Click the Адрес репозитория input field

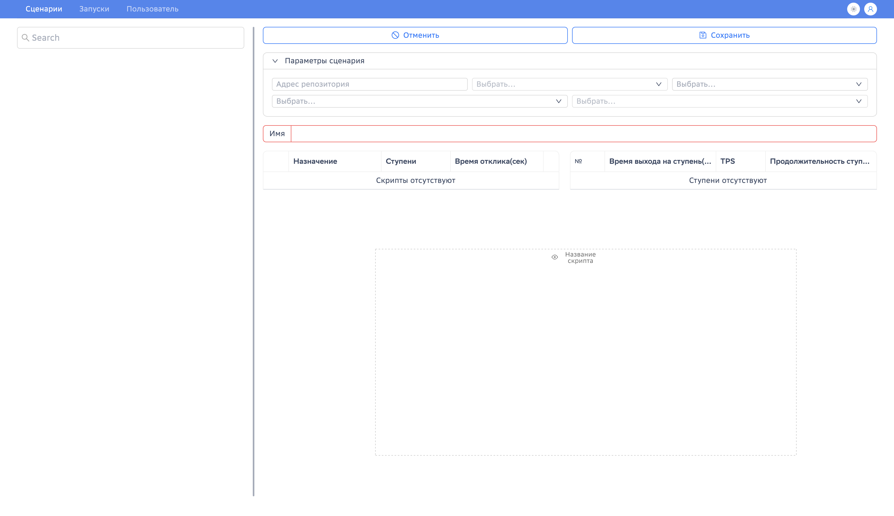pyautogui.click(x=369, y=84)
